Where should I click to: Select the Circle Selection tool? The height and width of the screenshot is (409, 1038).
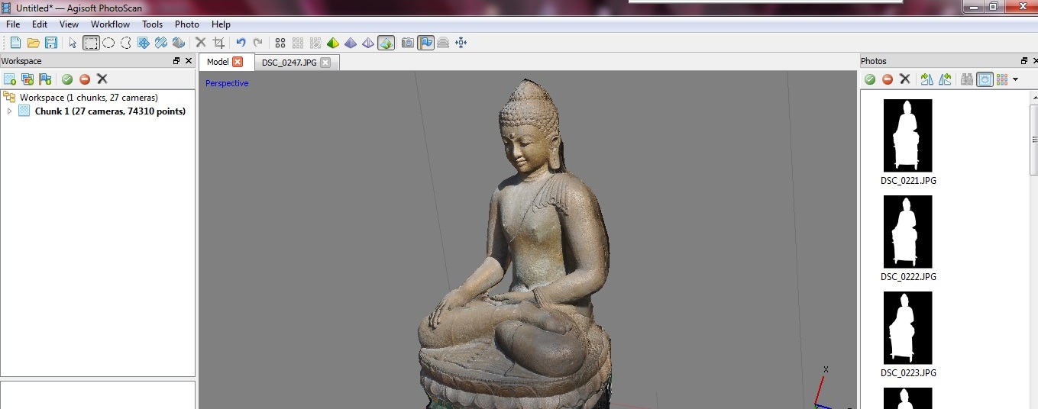(108, 43)
